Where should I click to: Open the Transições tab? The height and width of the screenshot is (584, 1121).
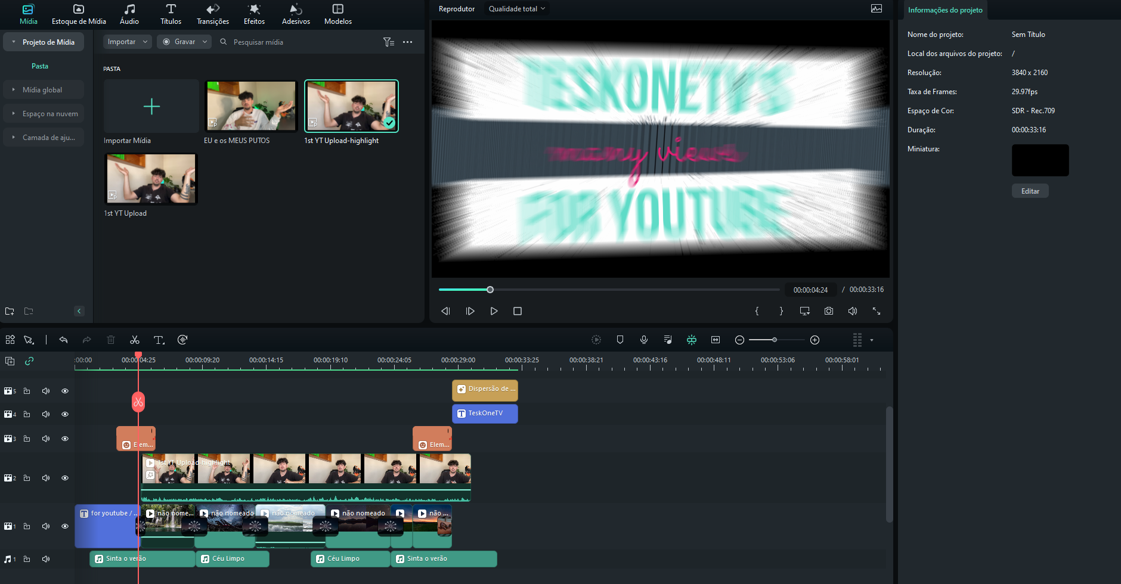[x=213, y=14]
